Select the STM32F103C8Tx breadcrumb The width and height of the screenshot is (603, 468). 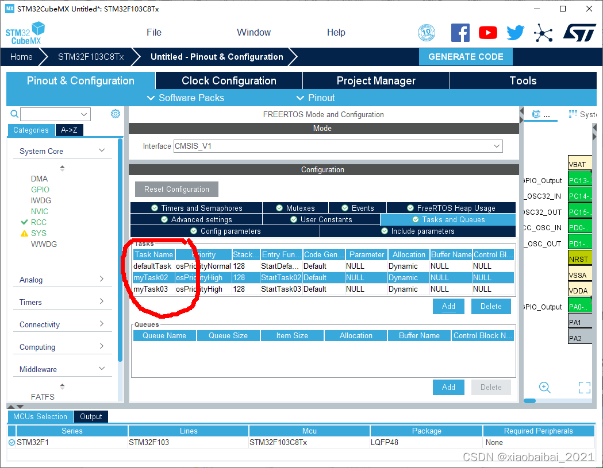(x=91, y=57)
